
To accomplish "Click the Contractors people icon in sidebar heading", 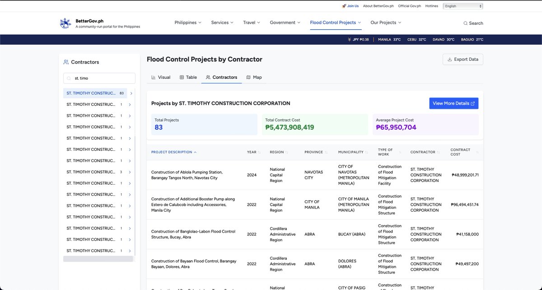I will 66,62.
